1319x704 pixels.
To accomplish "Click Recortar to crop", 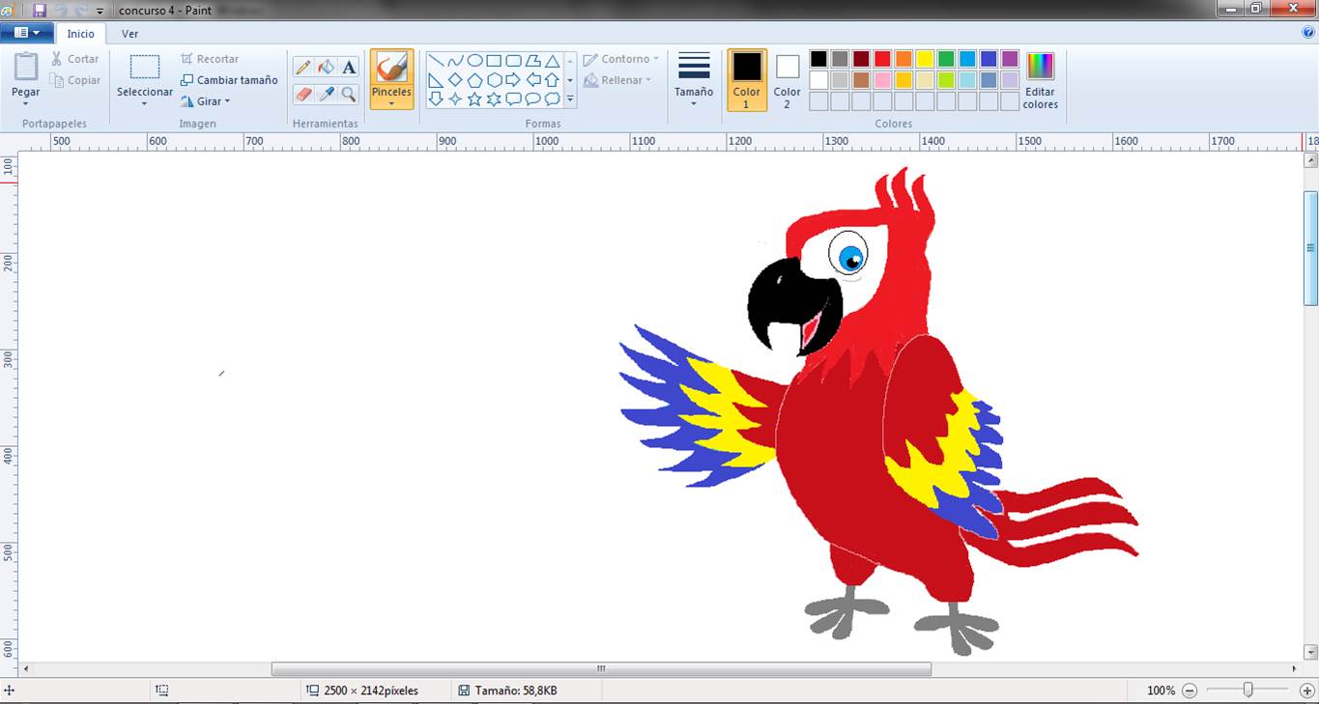I will [210, 59].
